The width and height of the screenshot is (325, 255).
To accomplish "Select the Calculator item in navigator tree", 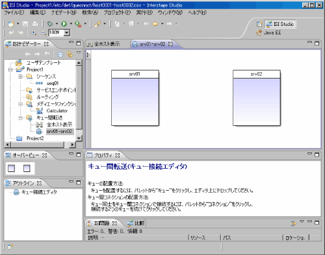I will [57, 111].
